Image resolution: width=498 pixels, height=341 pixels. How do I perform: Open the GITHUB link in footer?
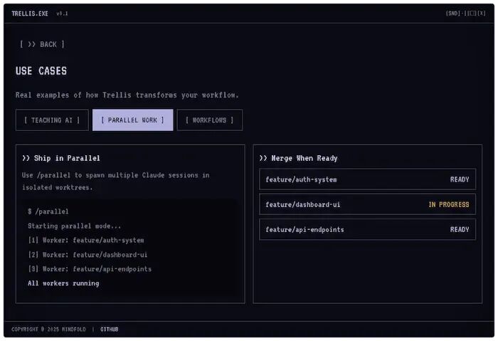click(110, 329)
